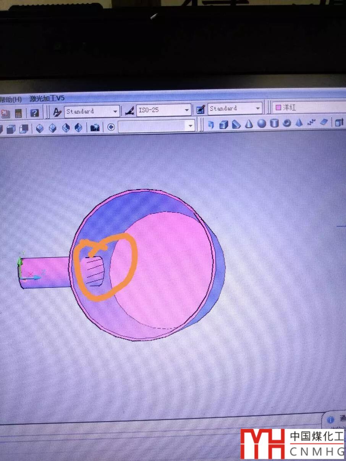Click the question-mark help icon
This screenshot has height=461, width=346.
34,113
